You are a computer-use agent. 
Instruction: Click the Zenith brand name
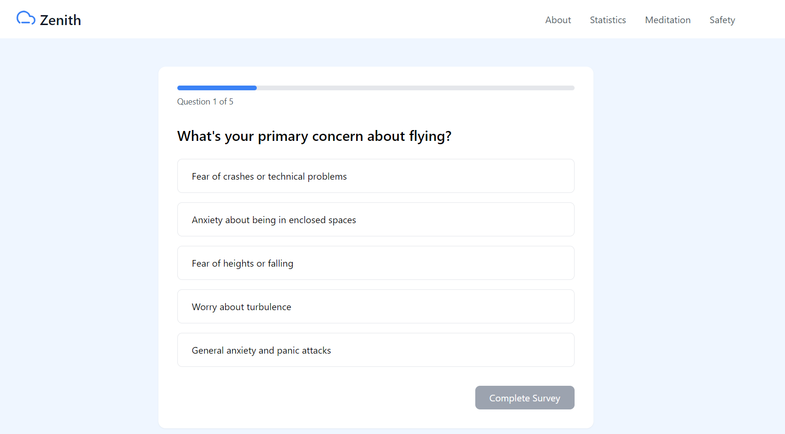(61, 20)
